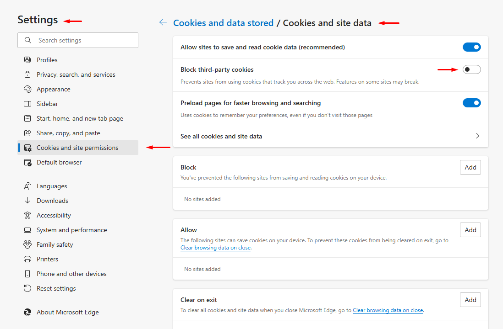Add a site to Allow list
This screenshot has width=503, height=329.
coord(470,230)
